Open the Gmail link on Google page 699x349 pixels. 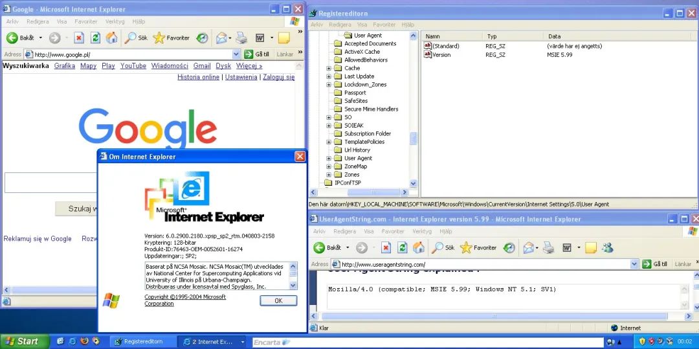(202, 66)
